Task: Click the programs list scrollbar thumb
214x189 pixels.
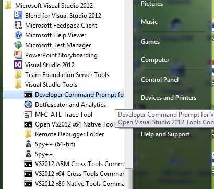Action: pyautogui.click(x=129, y=179)
